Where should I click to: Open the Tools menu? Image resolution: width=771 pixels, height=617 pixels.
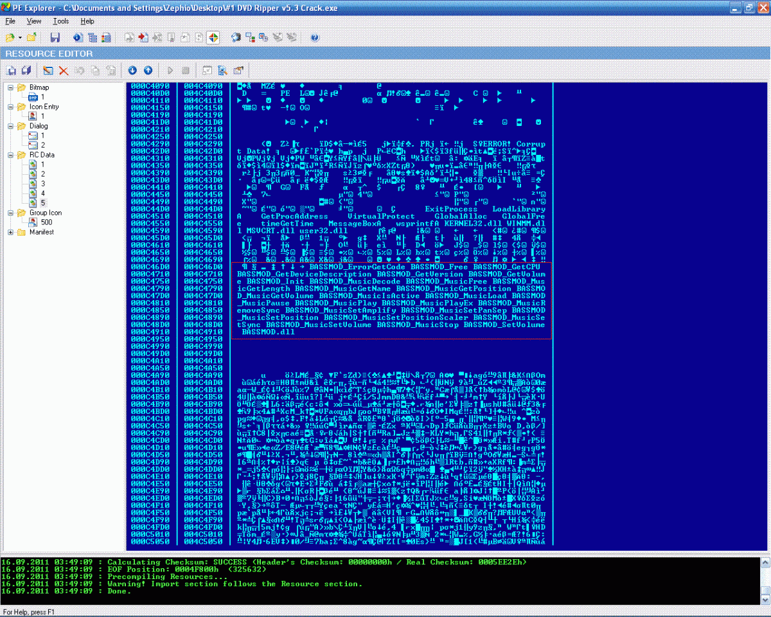pos(60,21)
